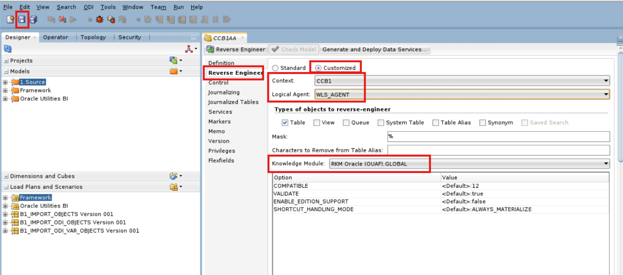Click the Saved Search checkbox
623x275 pixels.
click(525, 123)
